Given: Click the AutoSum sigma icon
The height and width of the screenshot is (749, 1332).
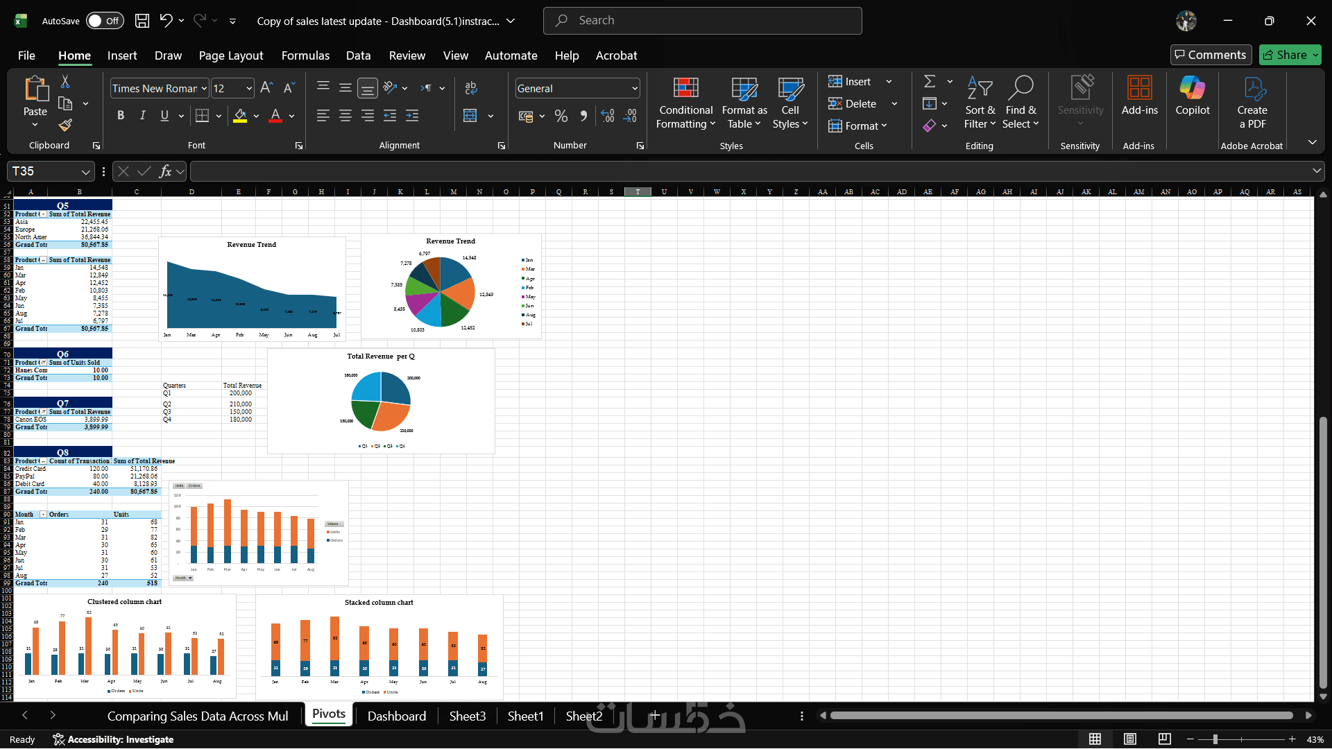Looking at the screenshot, I should [x=930, y=82].
